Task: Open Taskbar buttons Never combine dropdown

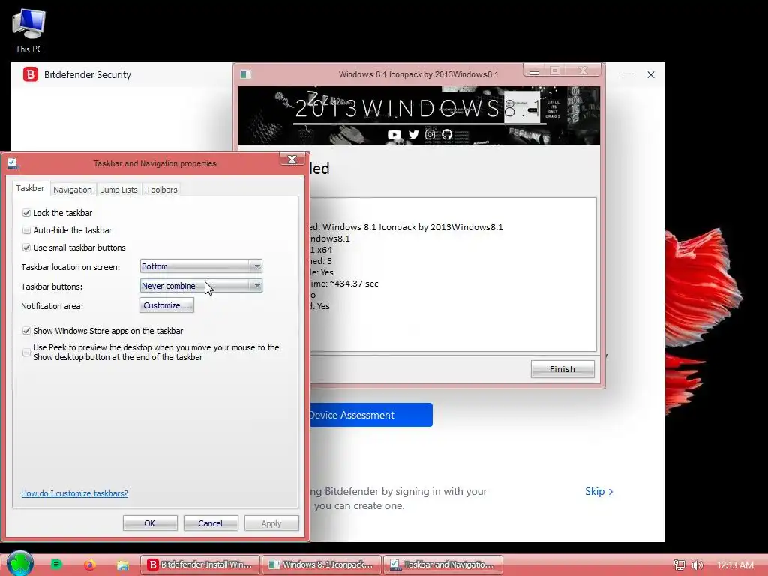Action: (201, 286)
